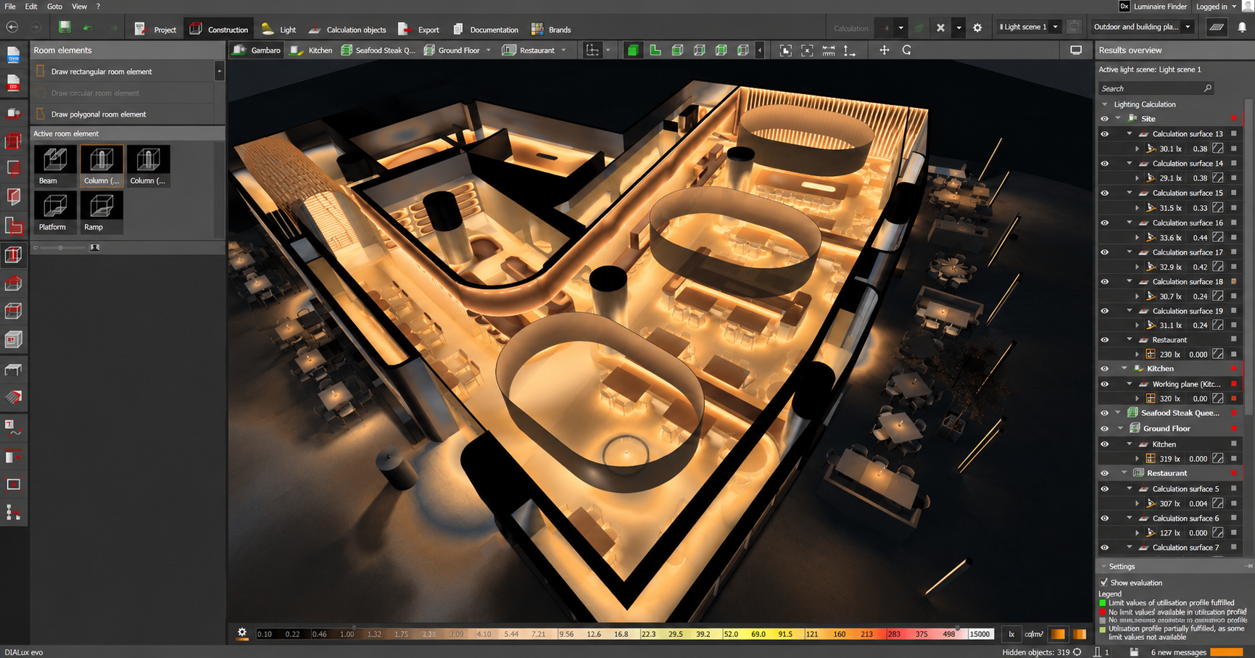Click the abort calculation X icon
Viewport: 1255px width, 658px height.
(940, 28)
